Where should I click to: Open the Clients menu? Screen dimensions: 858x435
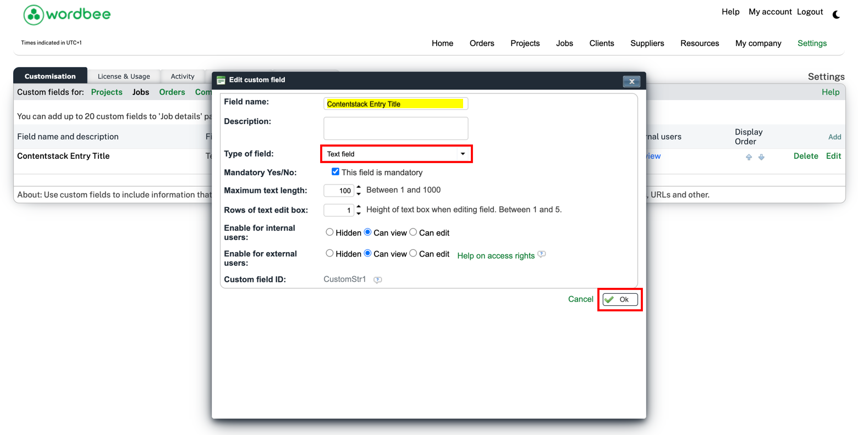click(602, 43)
